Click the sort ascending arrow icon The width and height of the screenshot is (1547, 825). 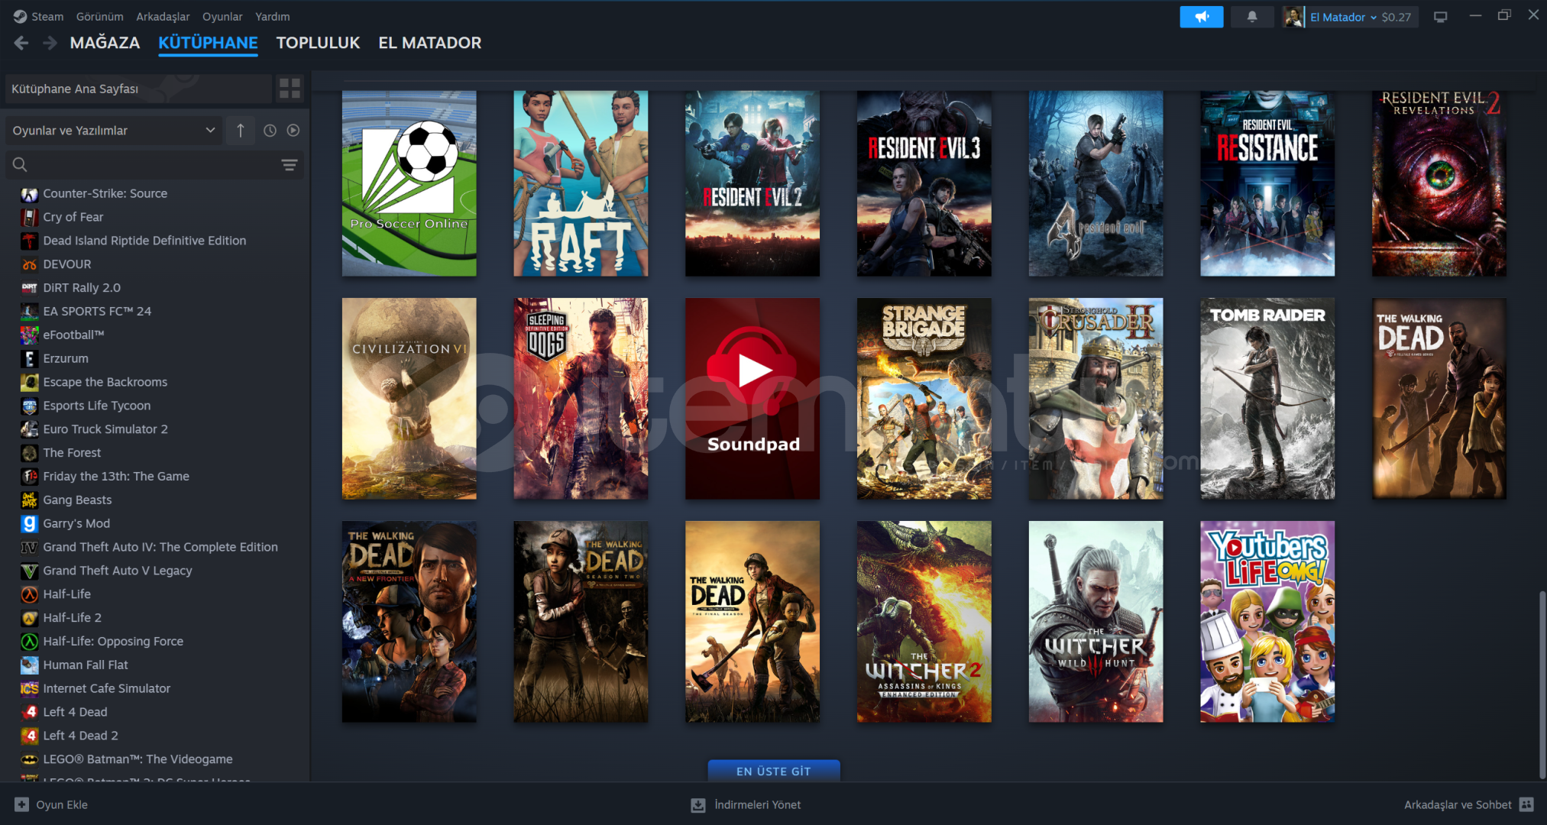240,131
